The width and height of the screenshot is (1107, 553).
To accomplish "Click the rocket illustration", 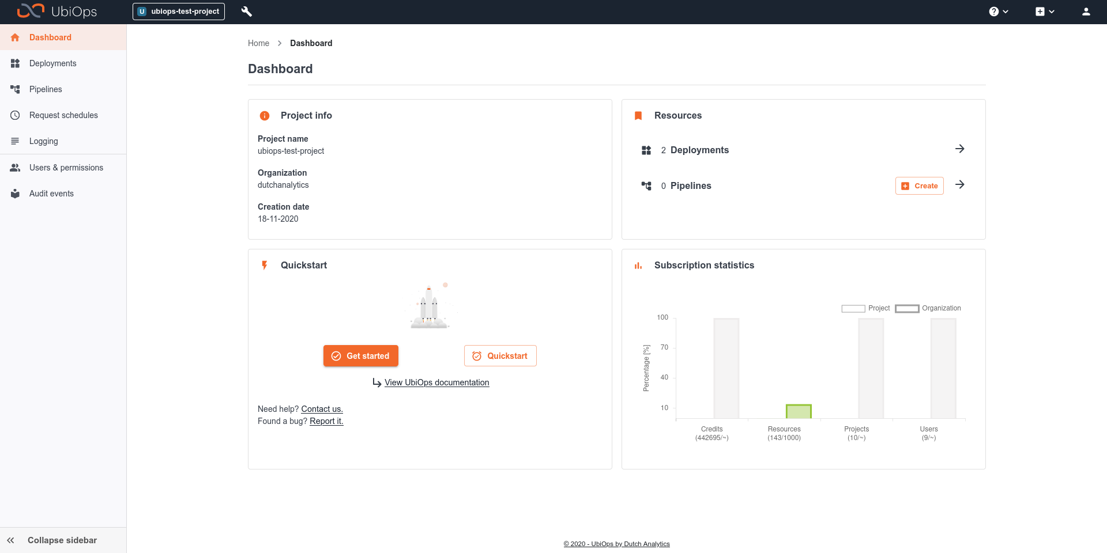I will 430,306.
